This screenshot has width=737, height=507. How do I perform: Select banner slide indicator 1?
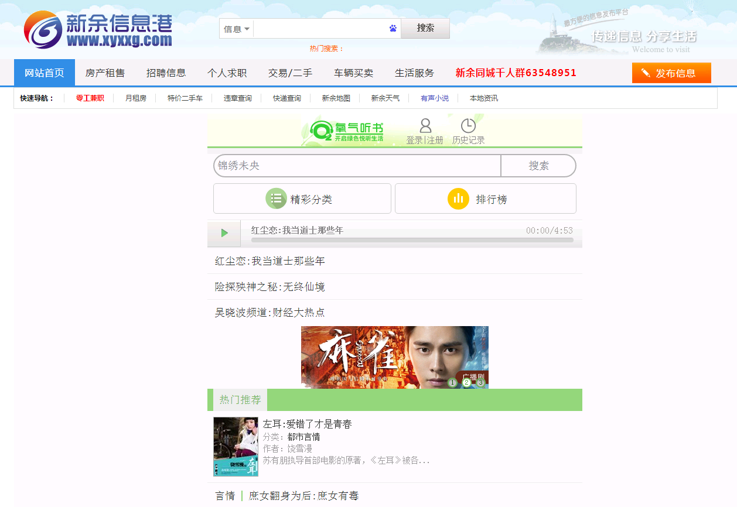(452, 383)
